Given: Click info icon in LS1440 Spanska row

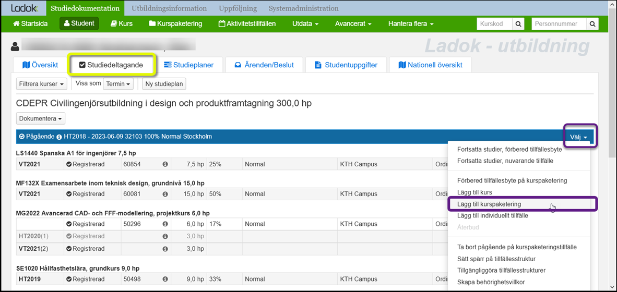Looking at the screenshot, I should pos(165,164).
